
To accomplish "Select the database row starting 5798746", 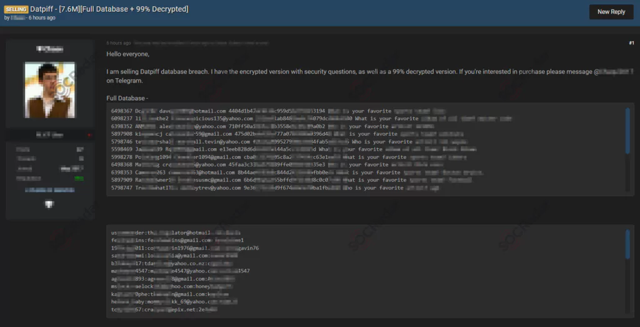I will click(289, 142).
